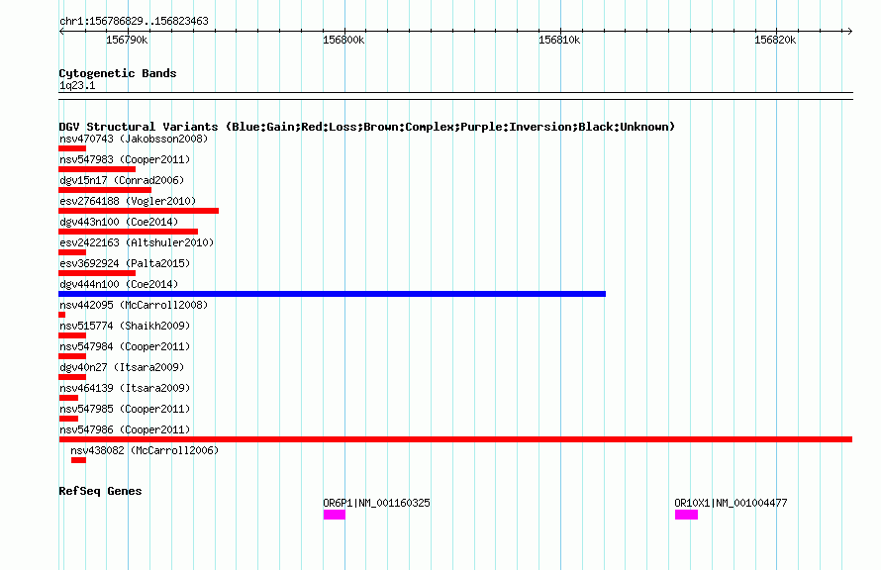Open the esv2764188 (Vogler2010) variant
The width and height of the screenshot is (881, 570).
tap(128, 201)
